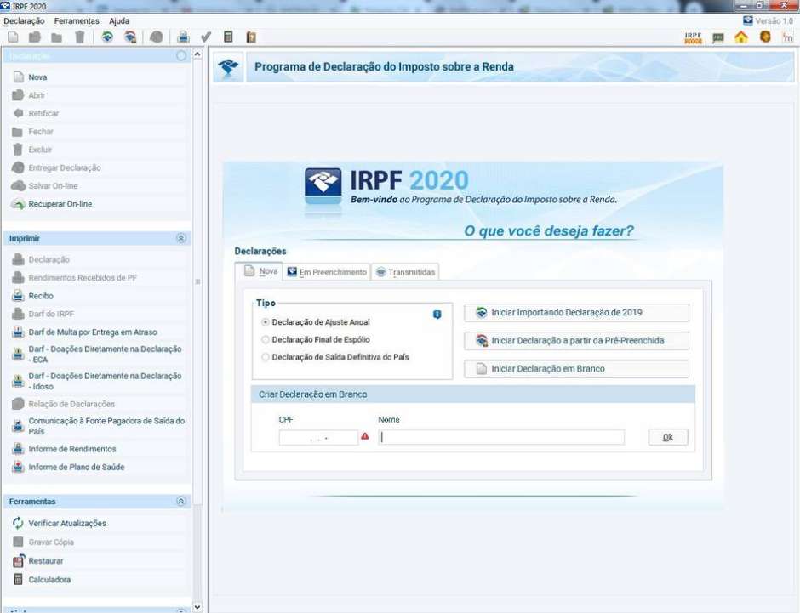Click the printer icon in top toolbar

coord(183,37)
